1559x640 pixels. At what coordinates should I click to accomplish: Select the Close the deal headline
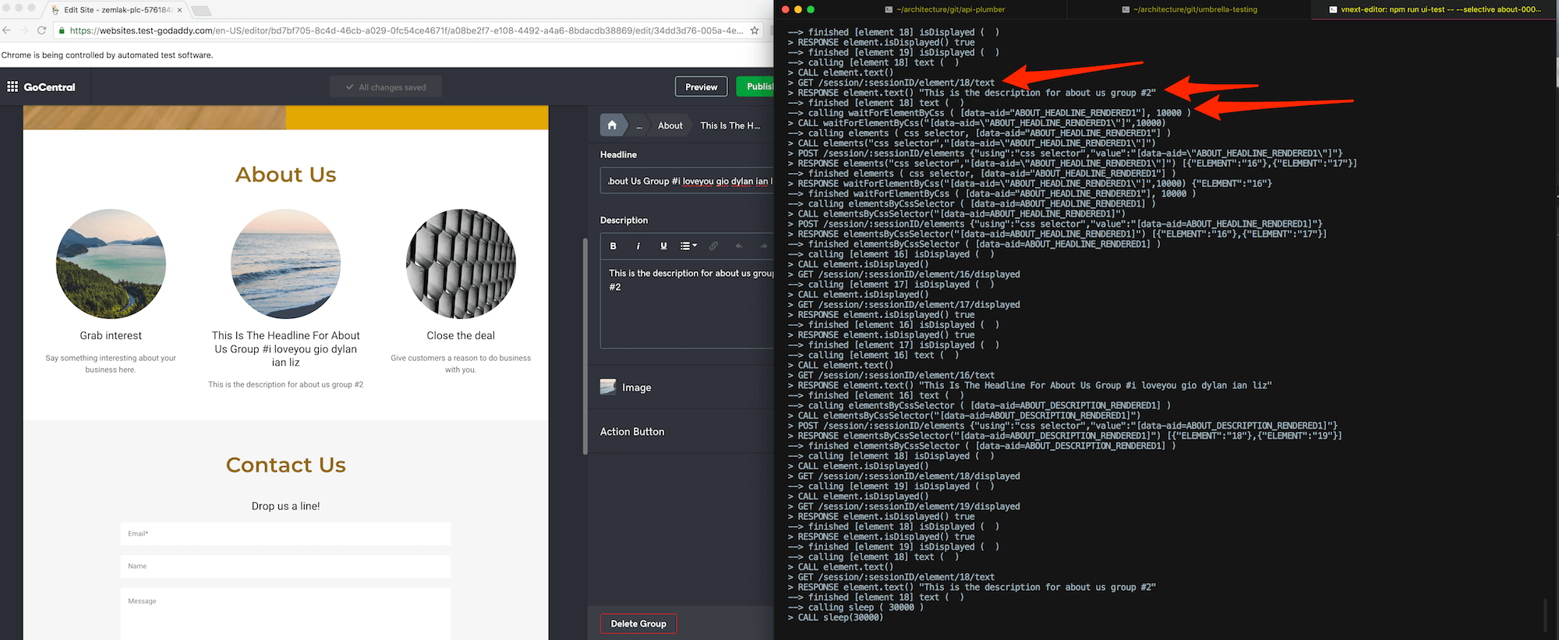(x=461, y=335)
